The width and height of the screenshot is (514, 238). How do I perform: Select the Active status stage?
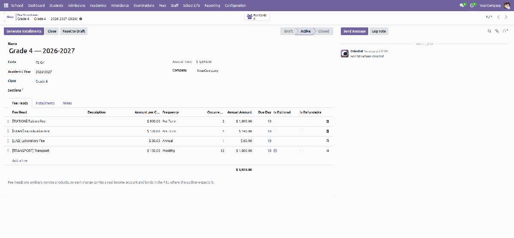point(306,31)
